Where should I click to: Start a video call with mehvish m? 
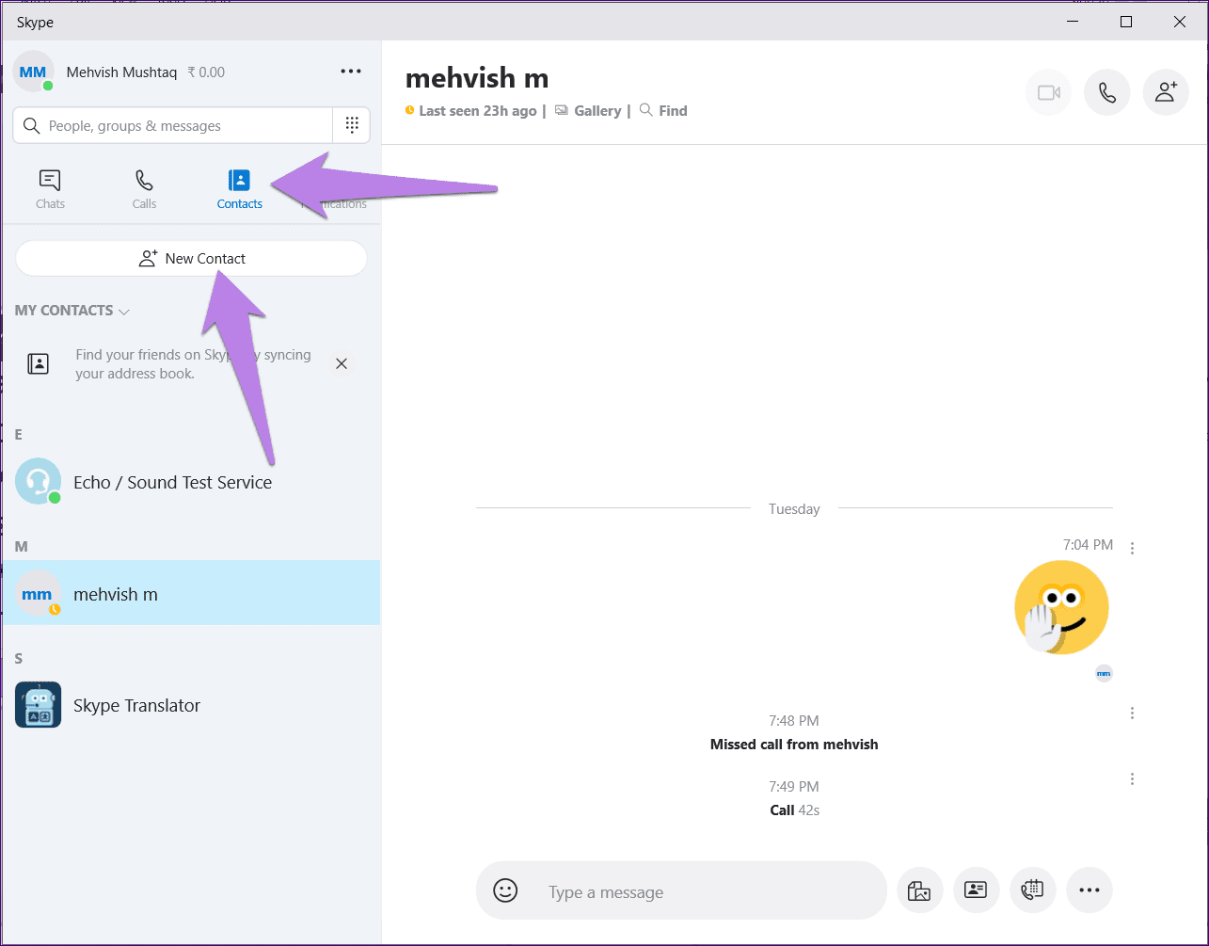point(1048,92)
